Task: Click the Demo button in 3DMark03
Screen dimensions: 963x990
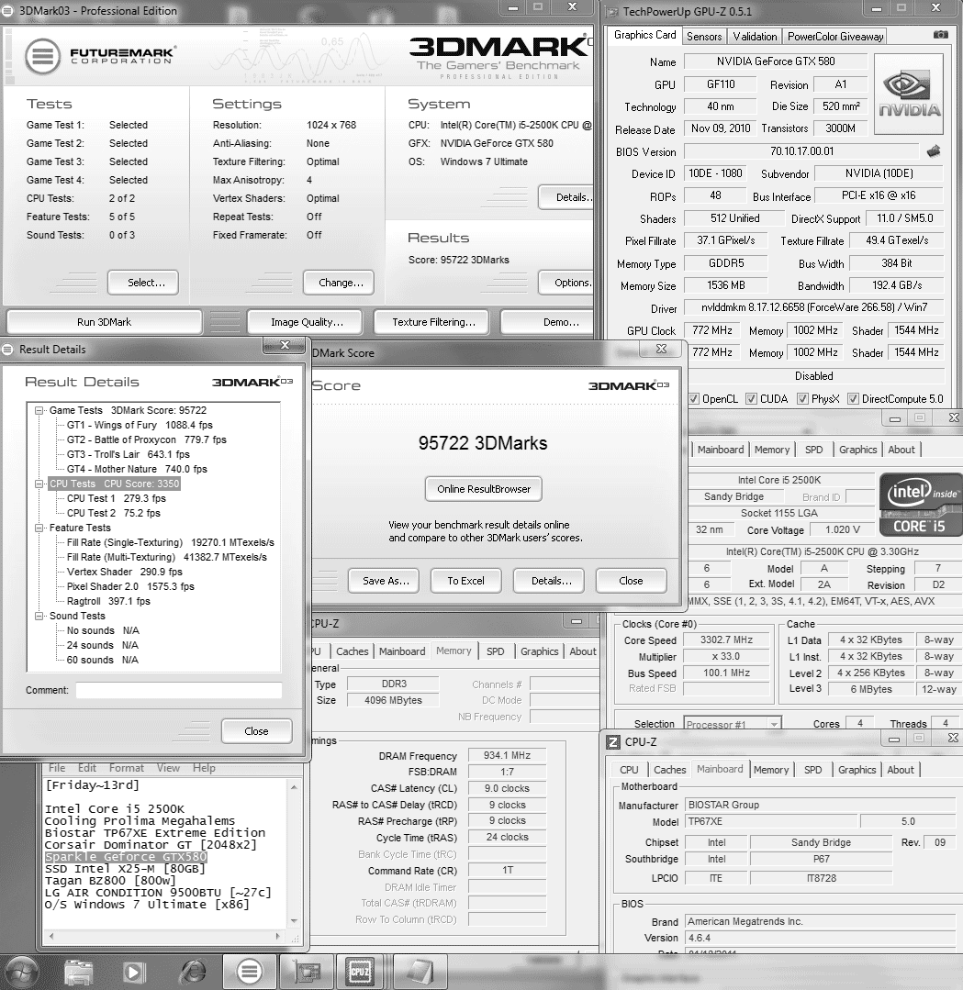Action: tap(547, 322)
